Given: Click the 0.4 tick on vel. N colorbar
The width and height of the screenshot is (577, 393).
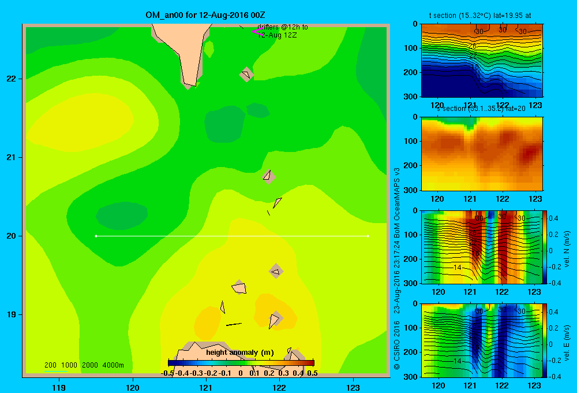Looking at the screenshot, I should click(553, 218).
